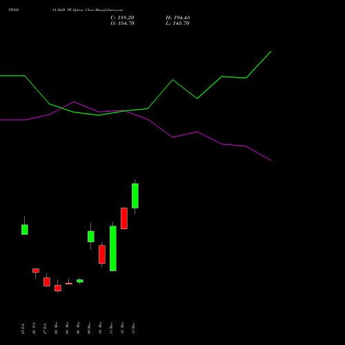Screen dimensions: 345x345
Task: Click the 26 Feb date axis label
Action: (34, 328)
